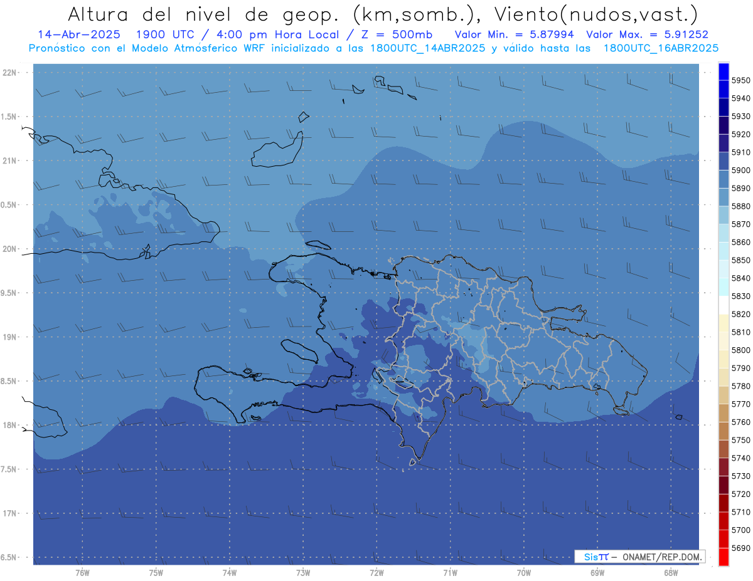Click the colorbar value '5820'
753x581 pixels.
(x=740, y=314)
